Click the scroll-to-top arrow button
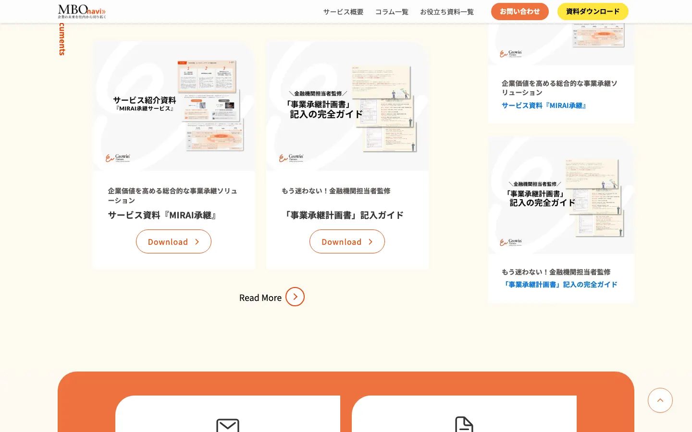 tap(660, 400)
